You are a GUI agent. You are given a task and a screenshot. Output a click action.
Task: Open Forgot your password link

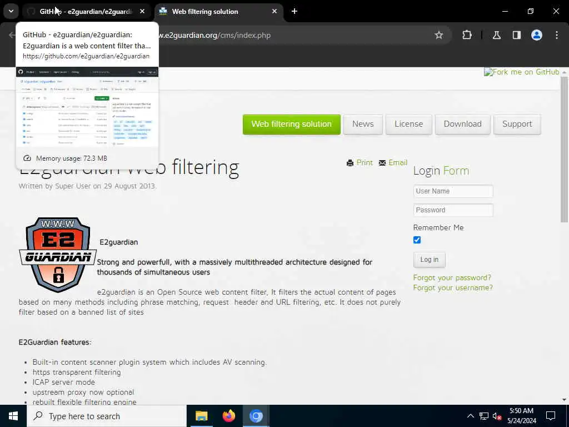click(x=452, y=278)
